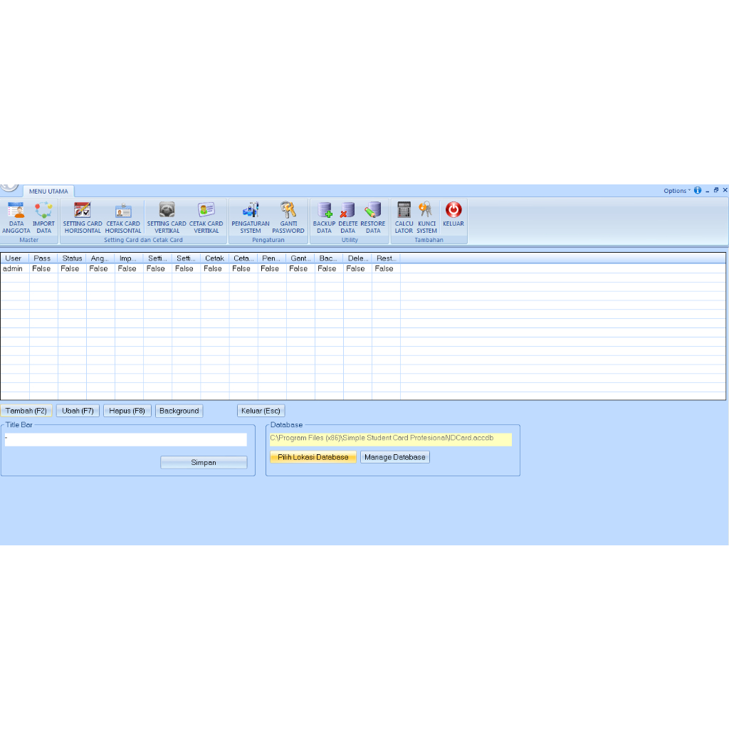This screenshot has height=729, width=729.
Task: Click the Ubah (F7) button
Action: click(78, 411)
